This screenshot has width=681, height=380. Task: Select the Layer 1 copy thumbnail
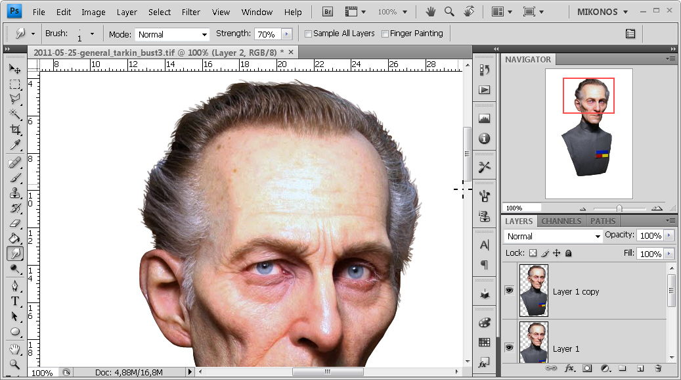pyautogui.click(x=534, y=291)
